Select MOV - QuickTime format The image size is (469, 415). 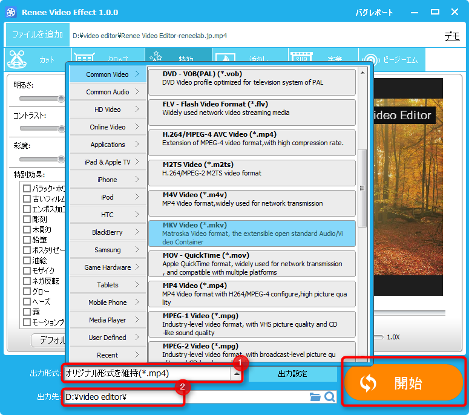pos(252,263)
